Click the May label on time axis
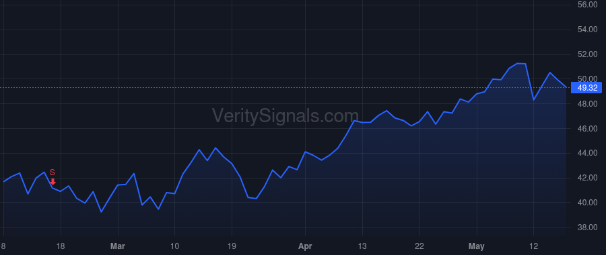606x255 pixels. [477, 246]
